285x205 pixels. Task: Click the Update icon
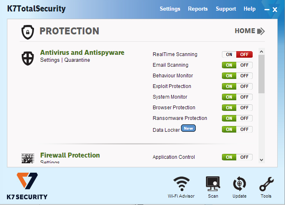pyautogui.click(x=239, y=184)
